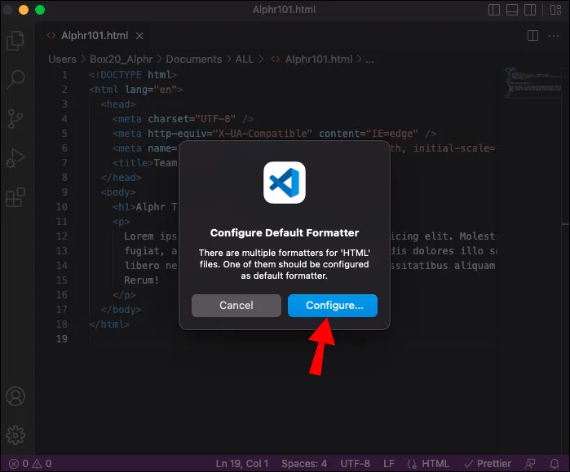The width and height of the screenshot is (570, 472).
Task: Click the Cancel button in dialog
Action: tap(236, 305)
